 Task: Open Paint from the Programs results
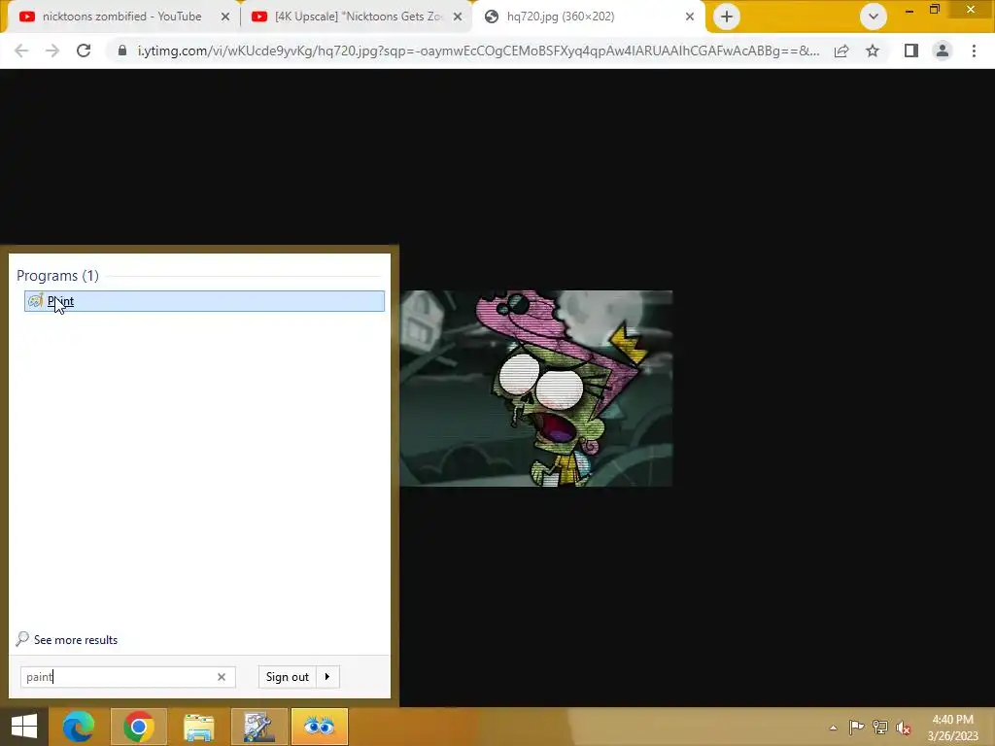[204, 301]
